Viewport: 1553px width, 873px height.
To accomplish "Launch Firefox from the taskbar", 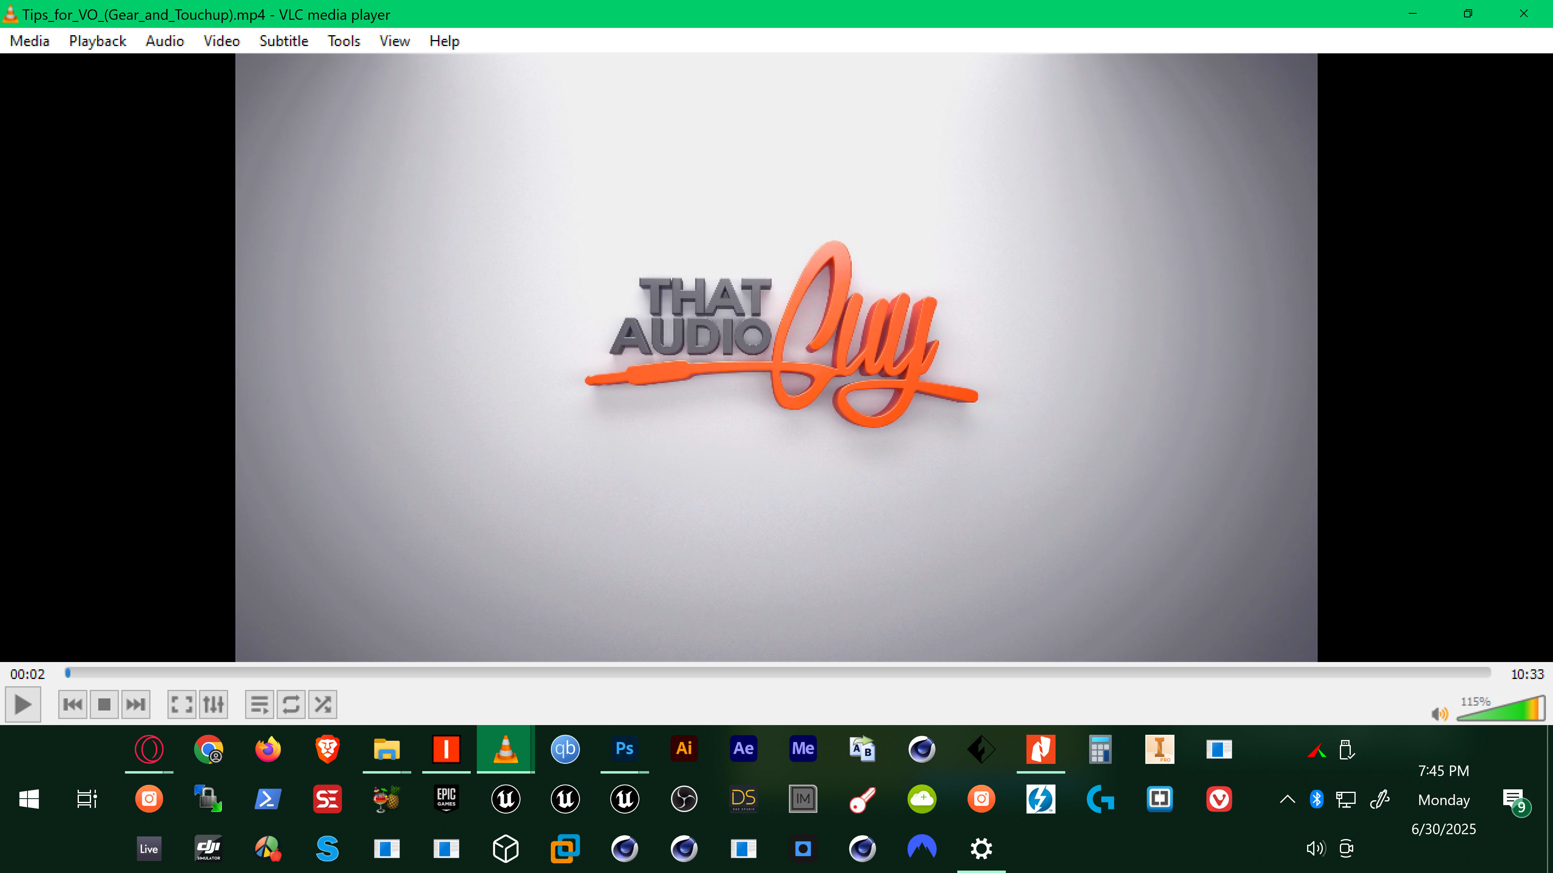I will coord(268,749).
